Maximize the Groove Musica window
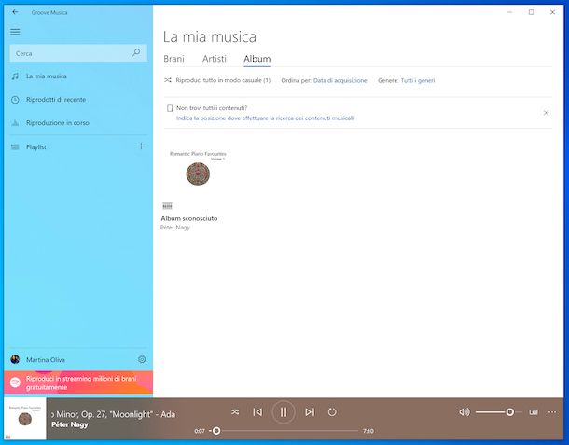The width and height of the screenshot is (569, 445). click(x=531, y=12)
